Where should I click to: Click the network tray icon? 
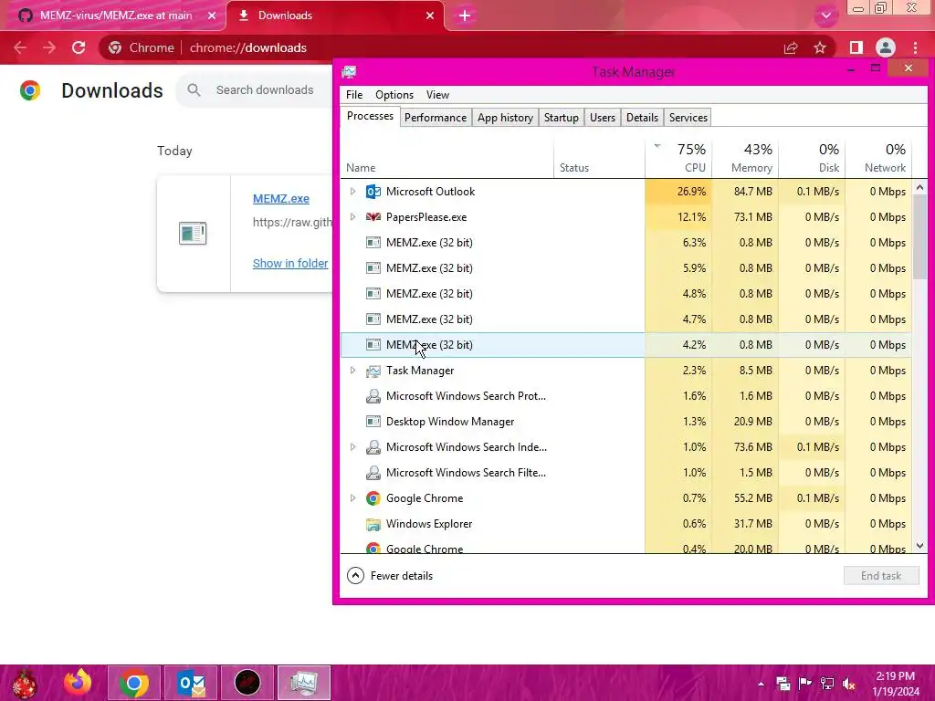[x=827, y=684]
